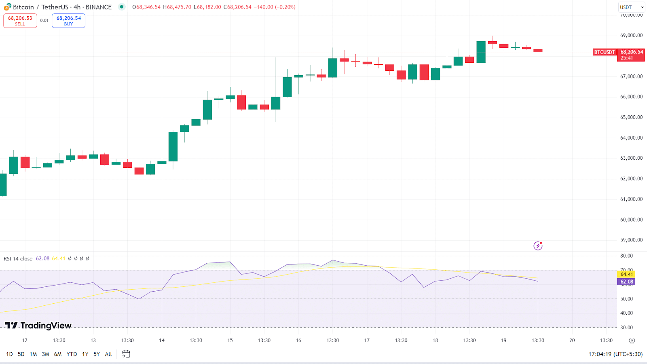Open the USDT currency dropdown

click(631, 7)
